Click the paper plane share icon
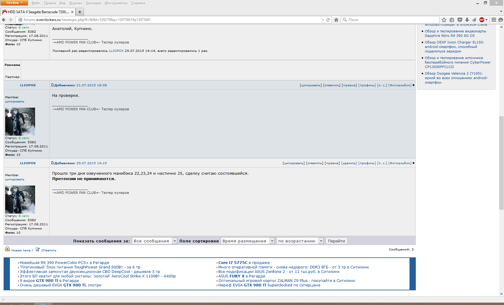Viewport: 504px width, 305px height. click(474, 20)
